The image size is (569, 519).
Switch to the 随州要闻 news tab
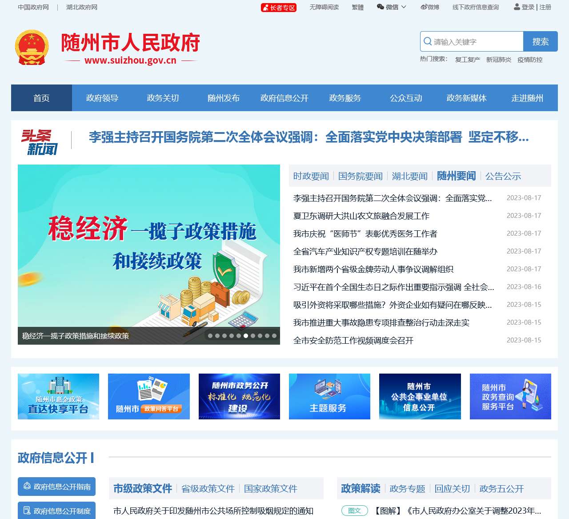click(457, 176)
